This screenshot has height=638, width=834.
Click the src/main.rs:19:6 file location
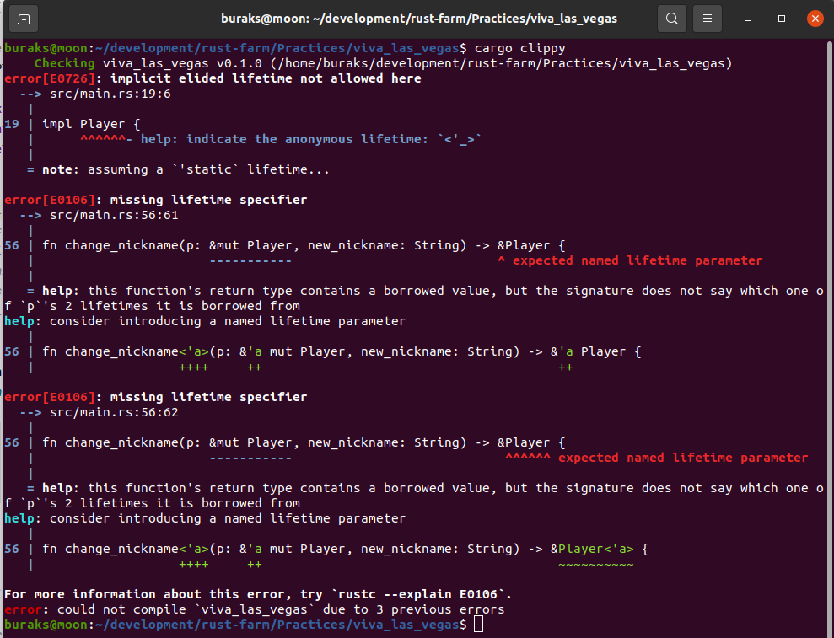(x=110, y=94)
